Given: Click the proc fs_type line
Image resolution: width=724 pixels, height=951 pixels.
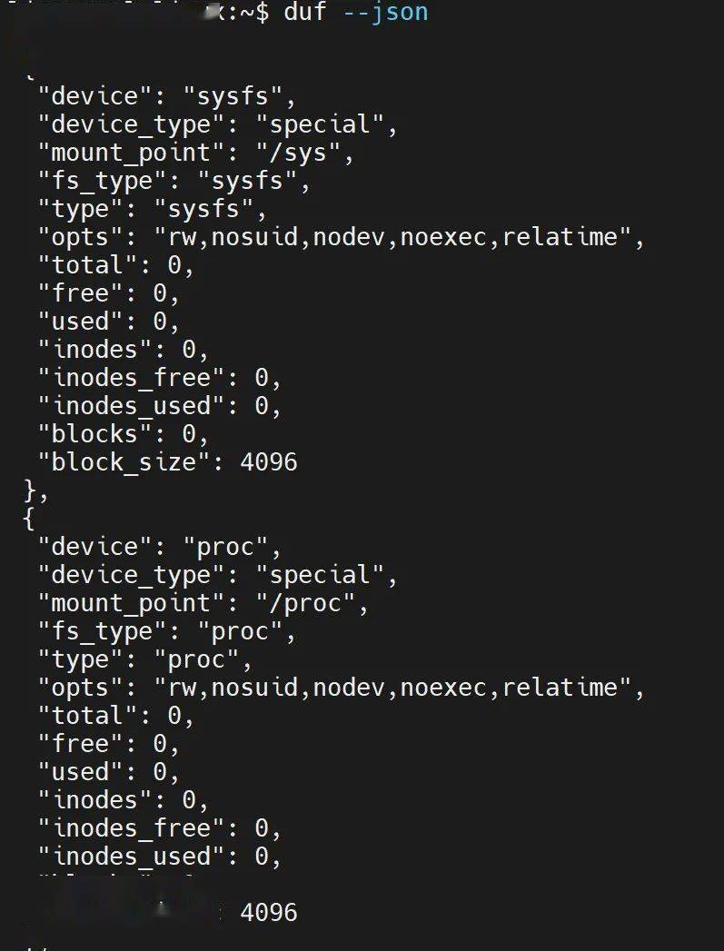Looking at the screenshot, I should 167,632.
